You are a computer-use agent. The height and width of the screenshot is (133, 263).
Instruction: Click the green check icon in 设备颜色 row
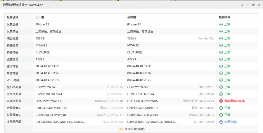point(221,31)
